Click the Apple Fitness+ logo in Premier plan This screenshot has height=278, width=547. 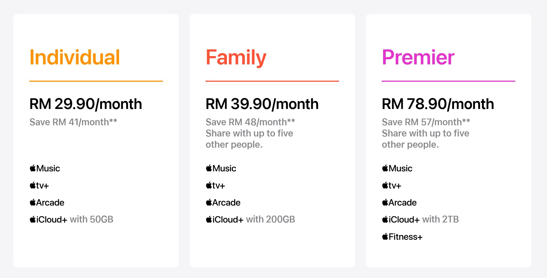click(x=402, y=237)
